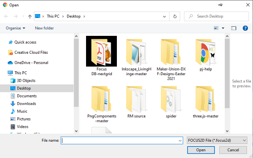Click down arrow of navigation pane scrollbar
This screenshot has width=253, height=158.
click(x=76, y=131)
